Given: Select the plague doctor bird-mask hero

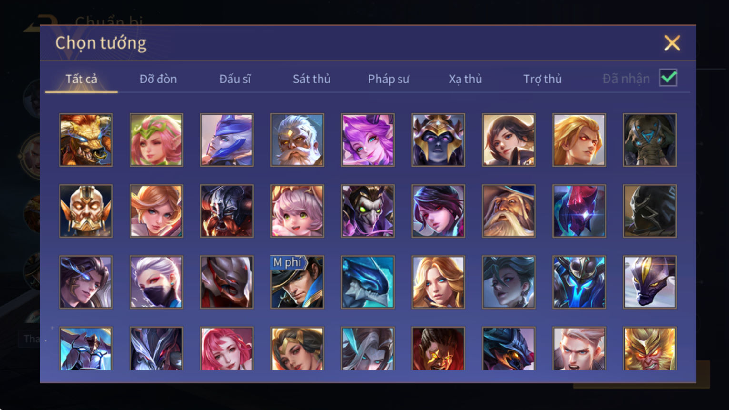Looking at the screenshot, I should tap(368, 211).
